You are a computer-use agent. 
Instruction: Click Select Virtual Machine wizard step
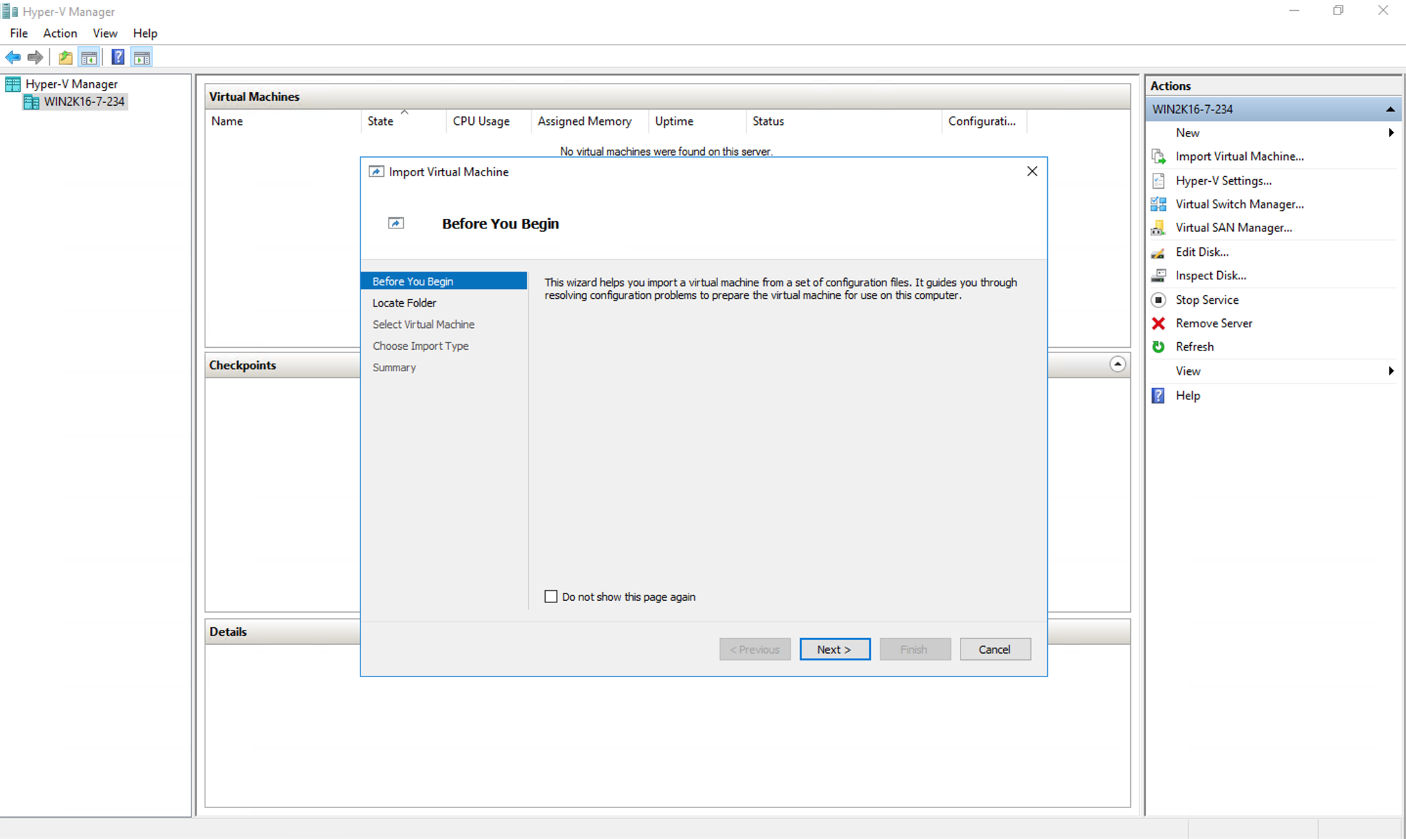click(x=424, y=324)
